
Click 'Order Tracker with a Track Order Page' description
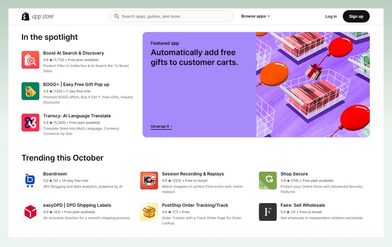pos(201,221)
